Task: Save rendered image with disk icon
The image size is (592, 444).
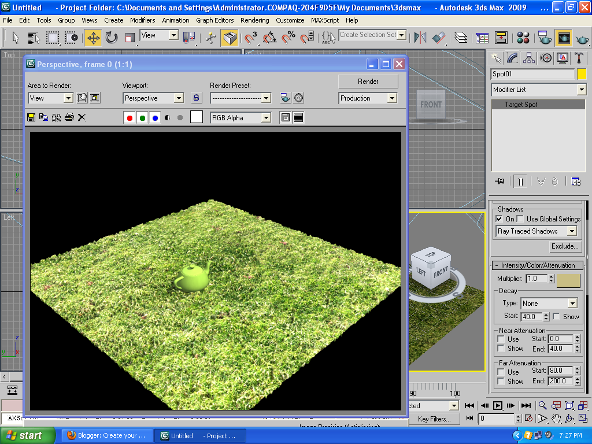Action: point(31,117)
